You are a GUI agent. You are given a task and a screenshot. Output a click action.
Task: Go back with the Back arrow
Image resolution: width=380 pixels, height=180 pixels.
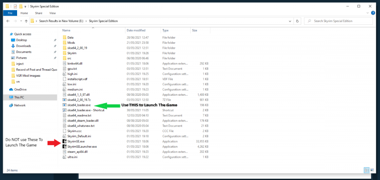pos(8,21)
